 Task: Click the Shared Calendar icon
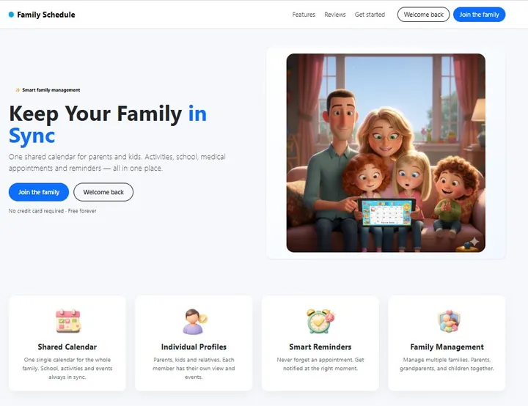tap(67, 321)
